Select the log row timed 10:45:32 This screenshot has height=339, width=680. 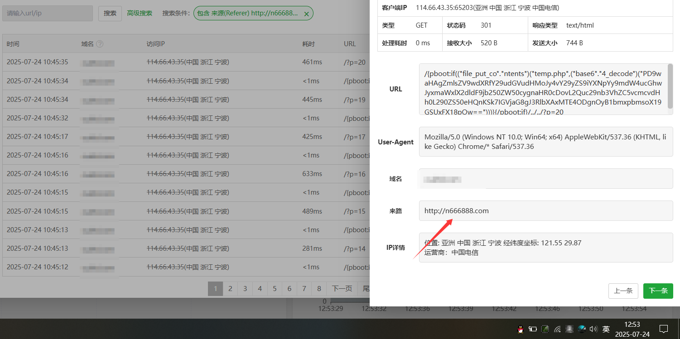click(x=186, y=118)
